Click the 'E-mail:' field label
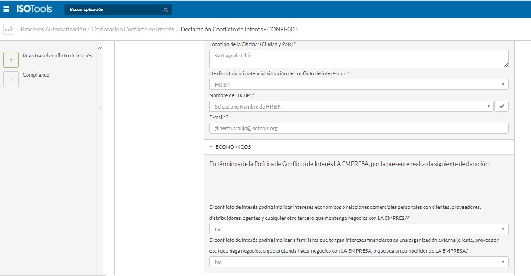Viewport: 531px width, 276px height. [219, 117]
